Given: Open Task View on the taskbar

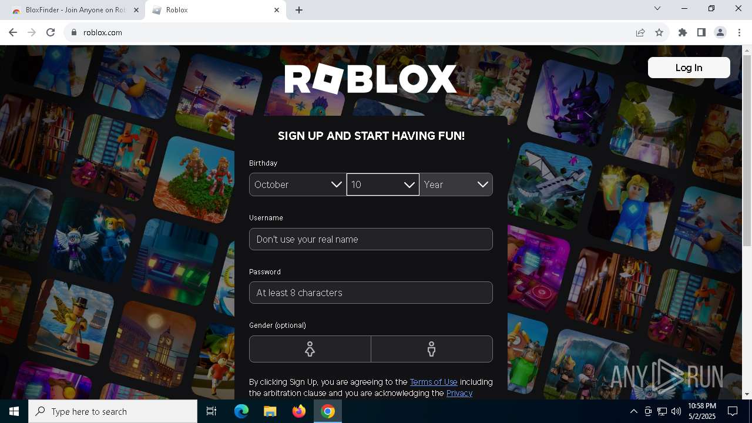Looking at the screenshot, I should (211, 411).
